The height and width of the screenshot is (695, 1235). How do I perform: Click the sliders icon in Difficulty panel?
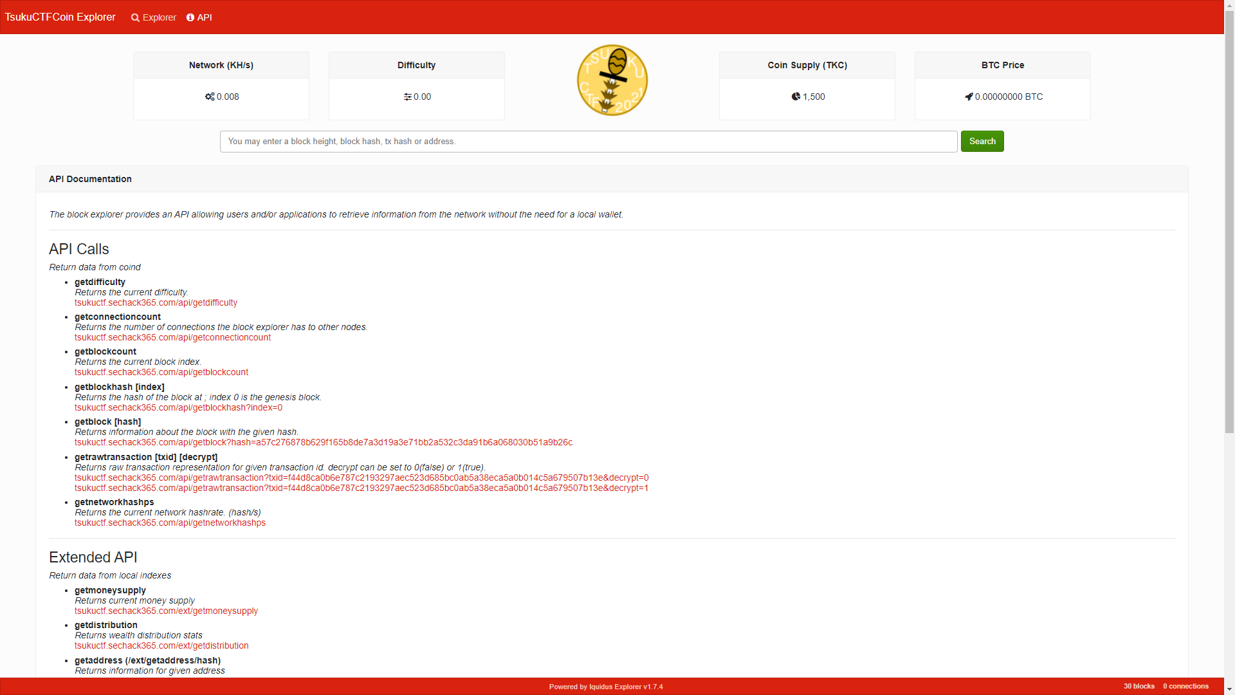(407, 97)
